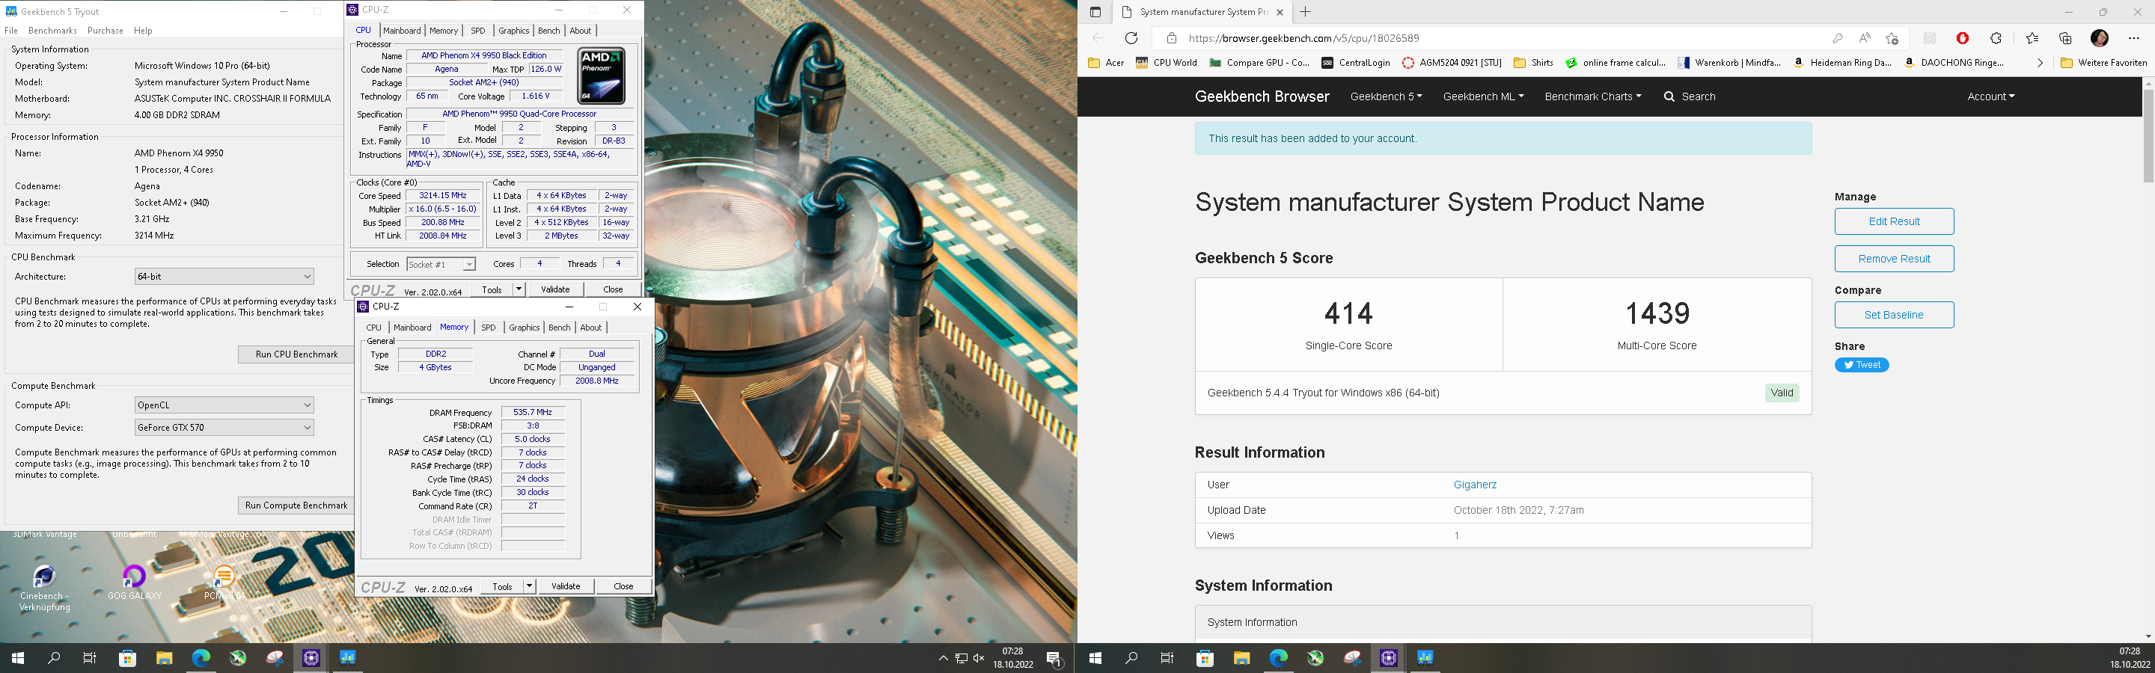The image size is (2155, 673).
Task: Open the Shirts bookmarks folder
Action: tap(1533, 63)
